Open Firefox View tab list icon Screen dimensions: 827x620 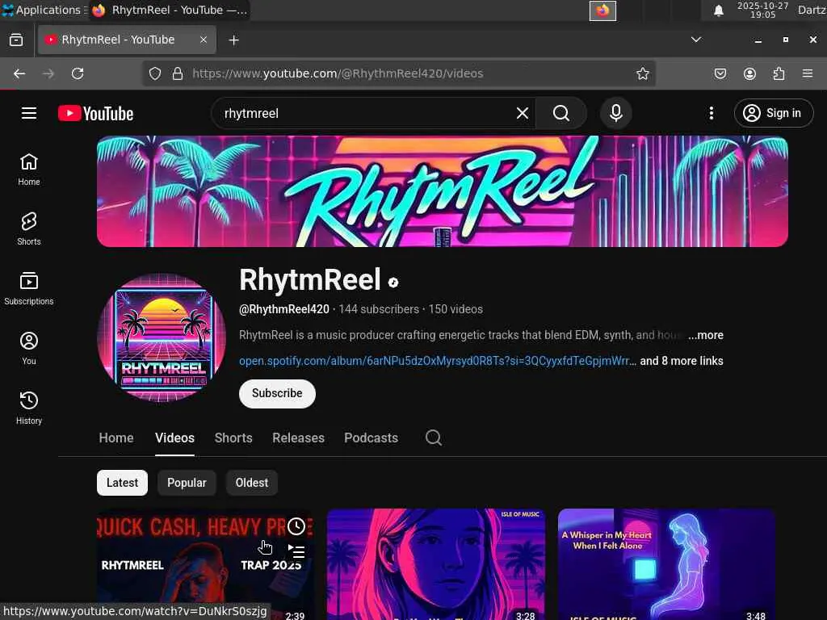click(x=16, y=40)
